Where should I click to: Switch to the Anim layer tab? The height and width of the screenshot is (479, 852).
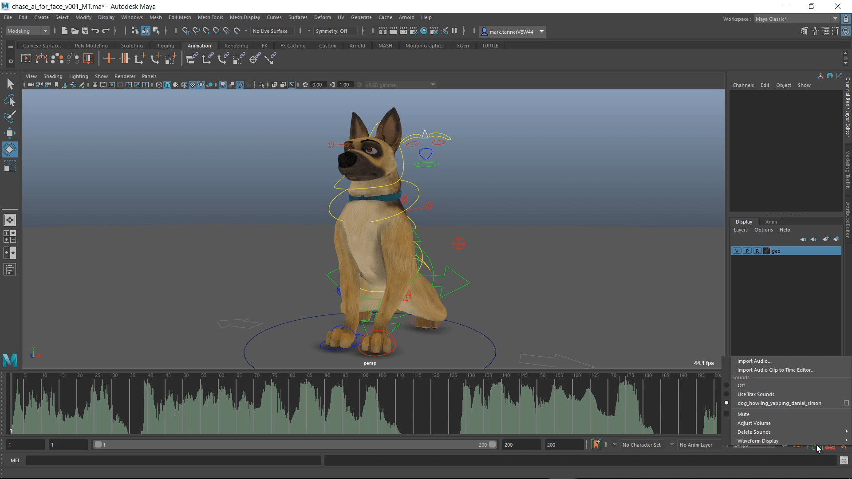point(771,222)
